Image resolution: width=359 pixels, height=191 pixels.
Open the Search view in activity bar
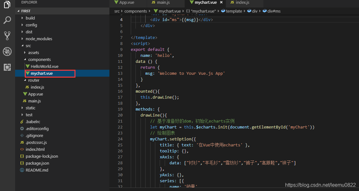click(7, 20)
